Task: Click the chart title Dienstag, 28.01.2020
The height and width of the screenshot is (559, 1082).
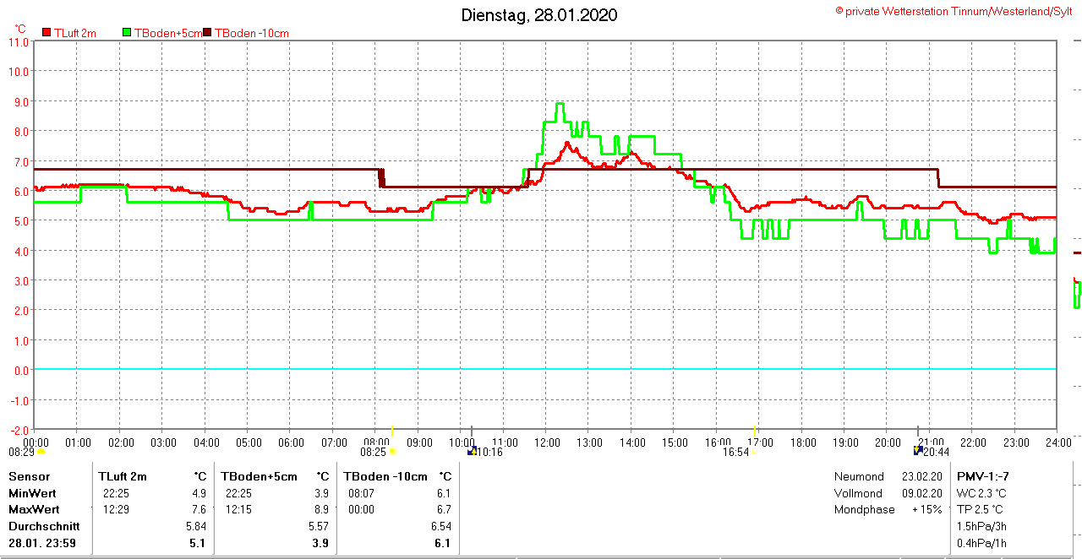Action: [x=539, y=15]
